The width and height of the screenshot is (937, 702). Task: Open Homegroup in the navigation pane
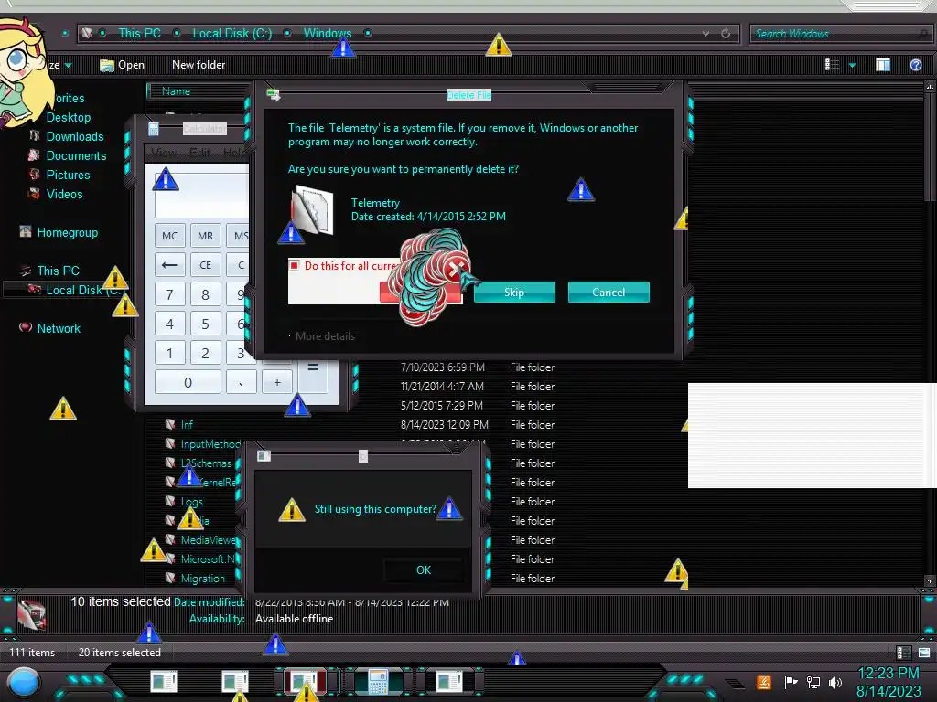pyautogui.click(x=59, y=233)
